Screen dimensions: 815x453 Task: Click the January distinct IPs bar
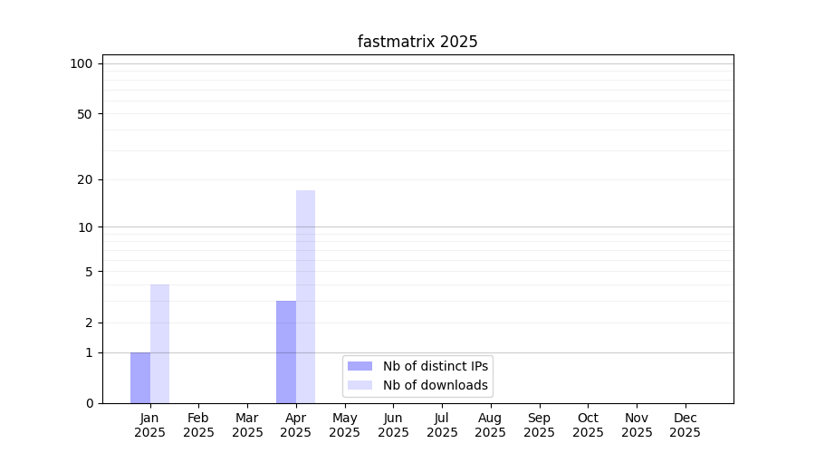[x=140, y=378]
